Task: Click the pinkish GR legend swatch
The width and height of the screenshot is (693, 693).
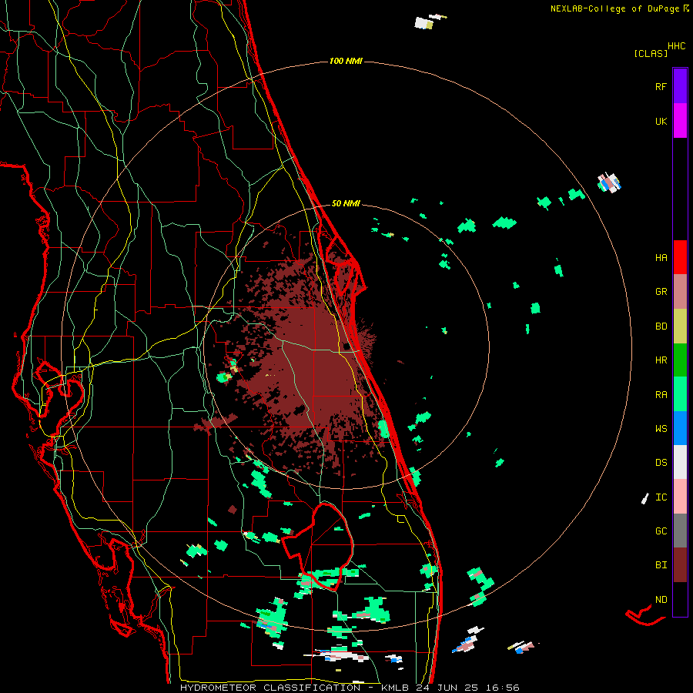Action: [680, 292]
